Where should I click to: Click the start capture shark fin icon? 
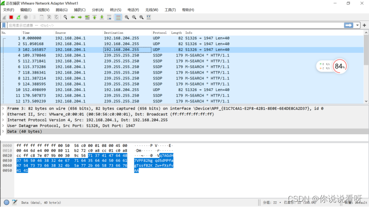click(x=4, y=17)
